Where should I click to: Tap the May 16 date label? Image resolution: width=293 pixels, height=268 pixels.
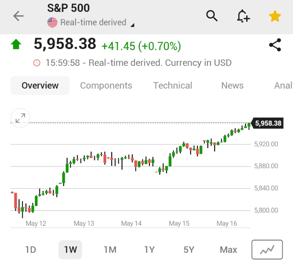(227, 223)
